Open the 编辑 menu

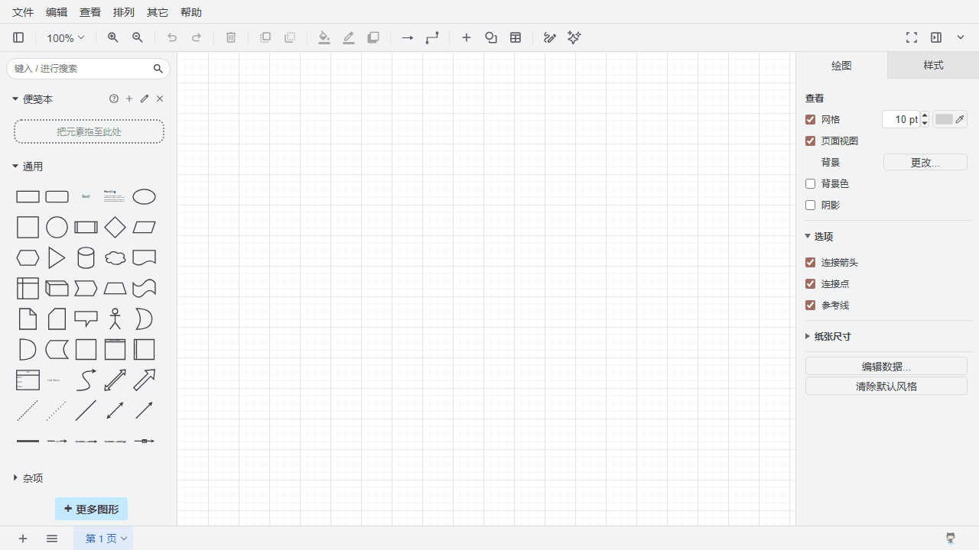point(57,12)
